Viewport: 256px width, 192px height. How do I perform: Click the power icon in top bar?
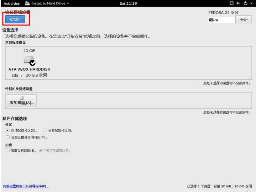(245, 3)
